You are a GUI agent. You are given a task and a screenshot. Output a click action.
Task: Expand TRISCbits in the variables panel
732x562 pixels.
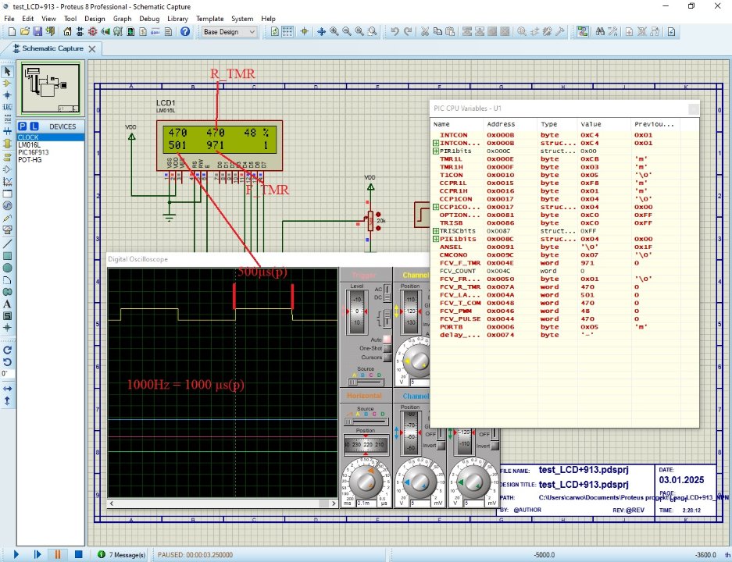[x=437, y=231]
